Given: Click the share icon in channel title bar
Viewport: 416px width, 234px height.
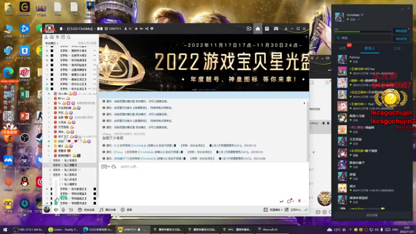Looking at the screenshot, I should 147,29.
